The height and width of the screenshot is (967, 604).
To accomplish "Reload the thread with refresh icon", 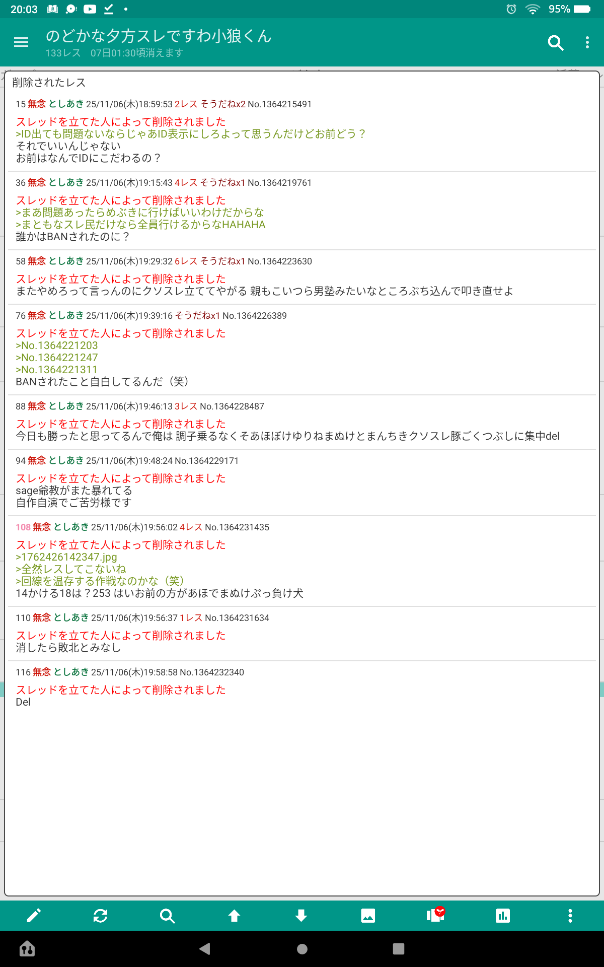I will click(x=101, y=916).
